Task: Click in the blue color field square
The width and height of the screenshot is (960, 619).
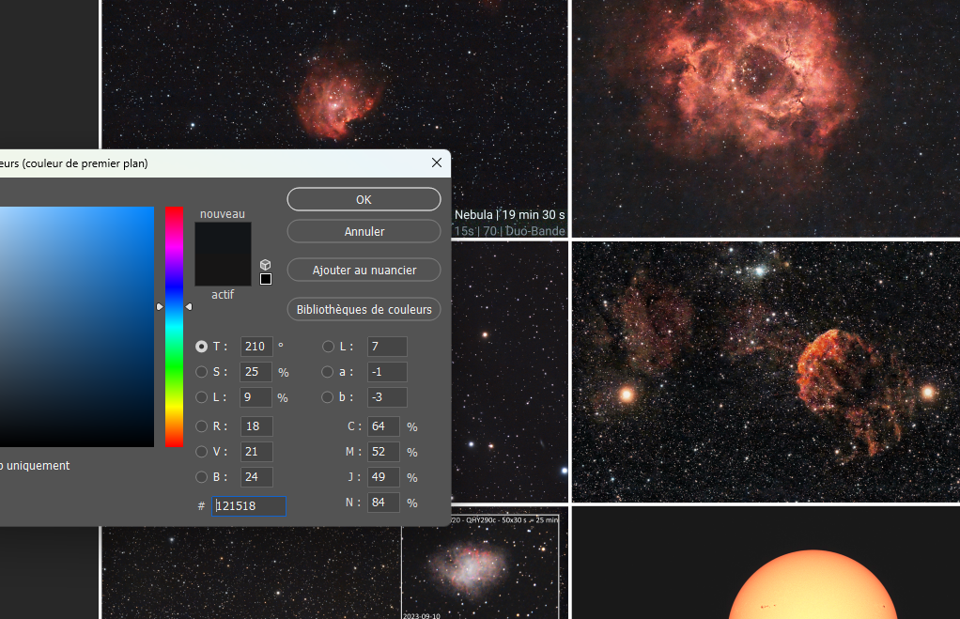Action: click(76, 327)
